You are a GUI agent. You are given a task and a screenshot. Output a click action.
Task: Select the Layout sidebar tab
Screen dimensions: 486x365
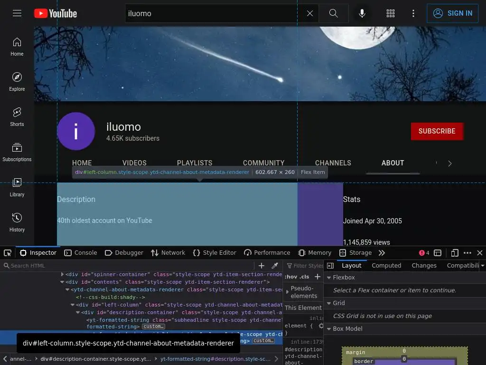tap(352, 266)
